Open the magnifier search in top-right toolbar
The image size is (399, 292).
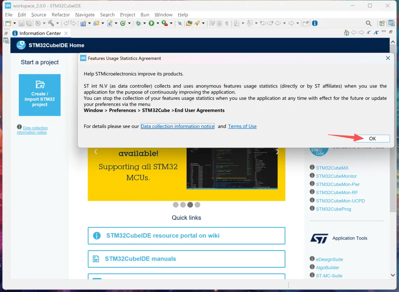click(368, 23)
